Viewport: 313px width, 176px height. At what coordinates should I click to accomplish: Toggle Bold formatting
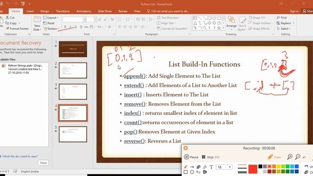coord(65,27)
